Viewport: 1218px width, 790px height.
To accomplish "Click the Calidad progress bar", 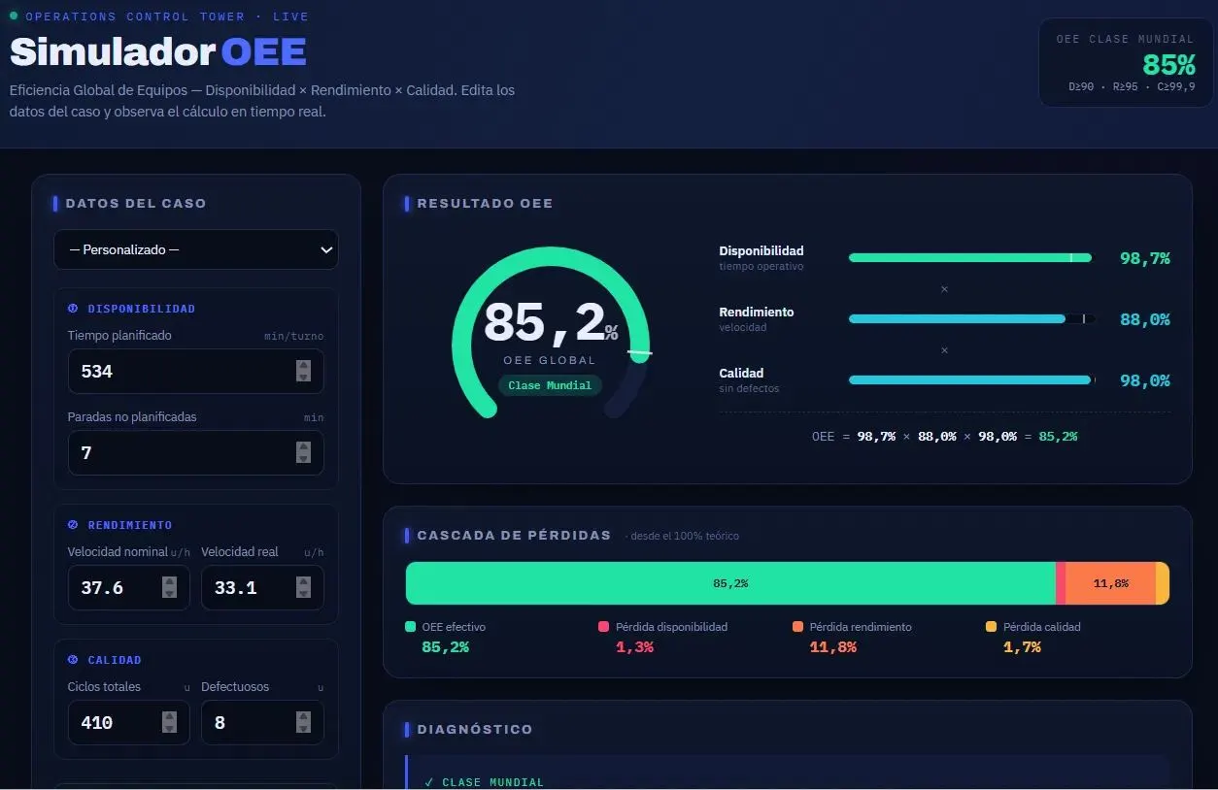I will pyautogui.click(x=971, y=380).
